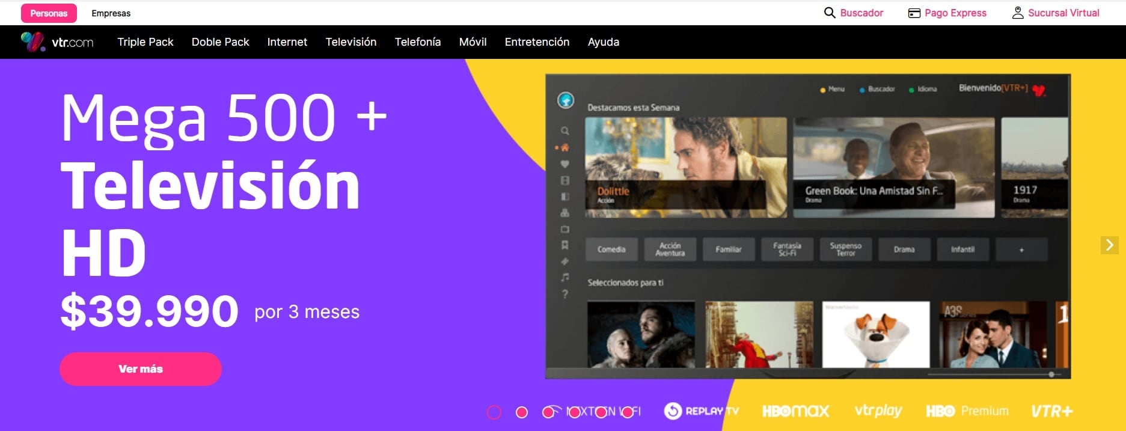Expand the Triple Pack menu
Screen dimensions: 1126x431
145,42
